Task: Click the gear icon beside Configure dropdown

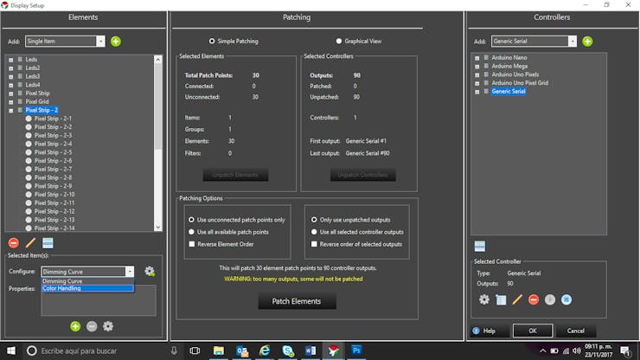Action: pos(150,272)
